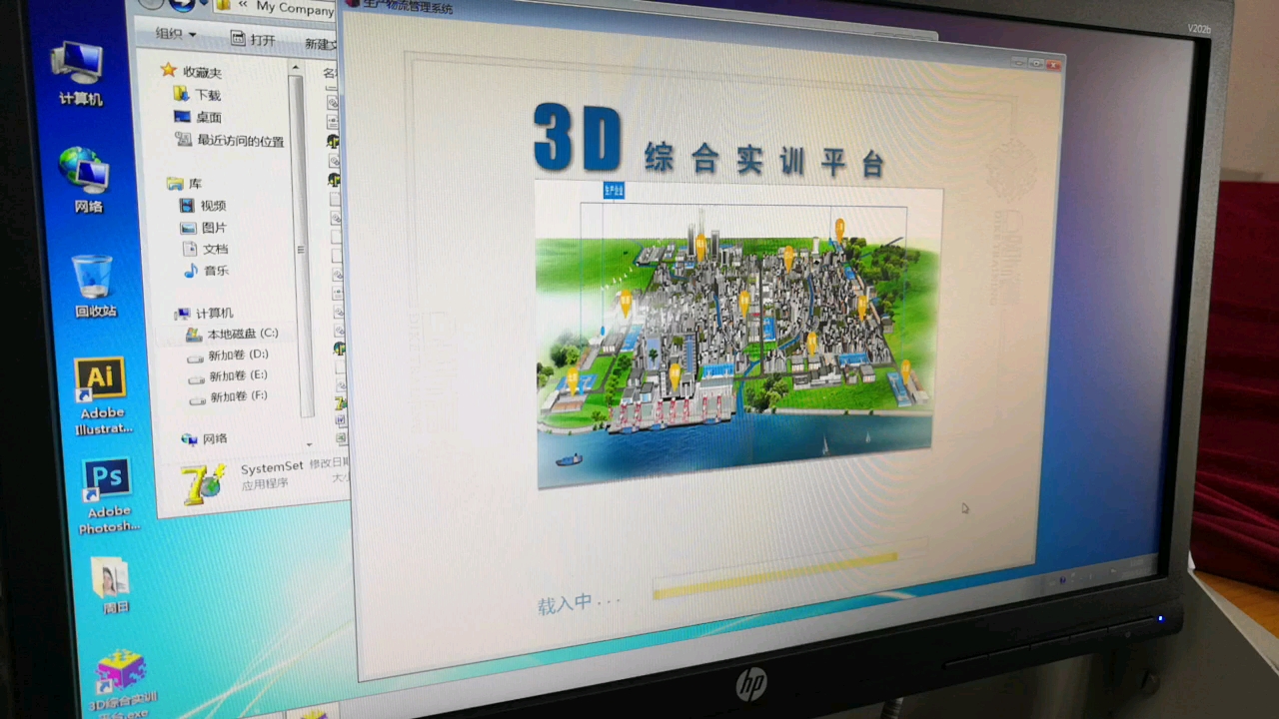Open the 网络 desktop icon
The width and height of the screenshot is (1279, 719).
pos(86,181)
